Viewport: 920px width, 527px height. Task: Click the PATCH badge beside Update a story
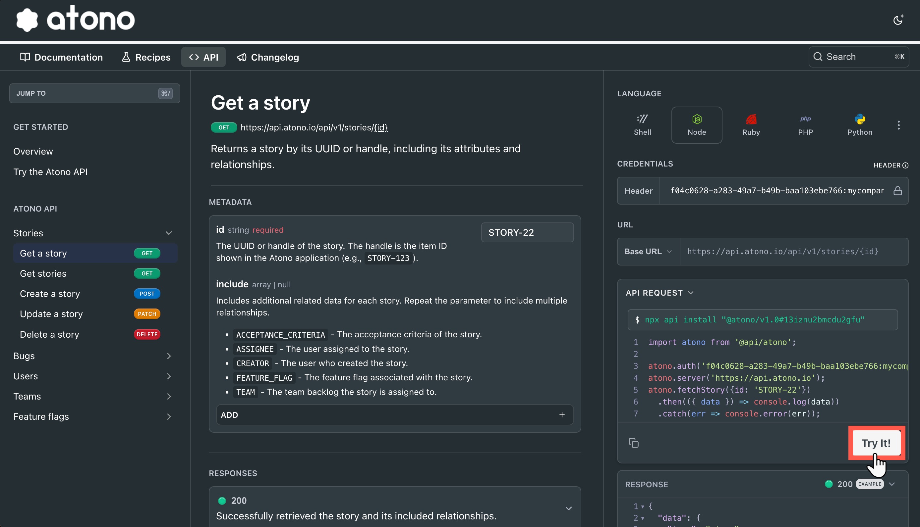click(x=147, y=314)
